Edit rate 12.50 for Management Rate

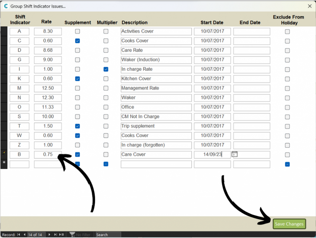48,88
